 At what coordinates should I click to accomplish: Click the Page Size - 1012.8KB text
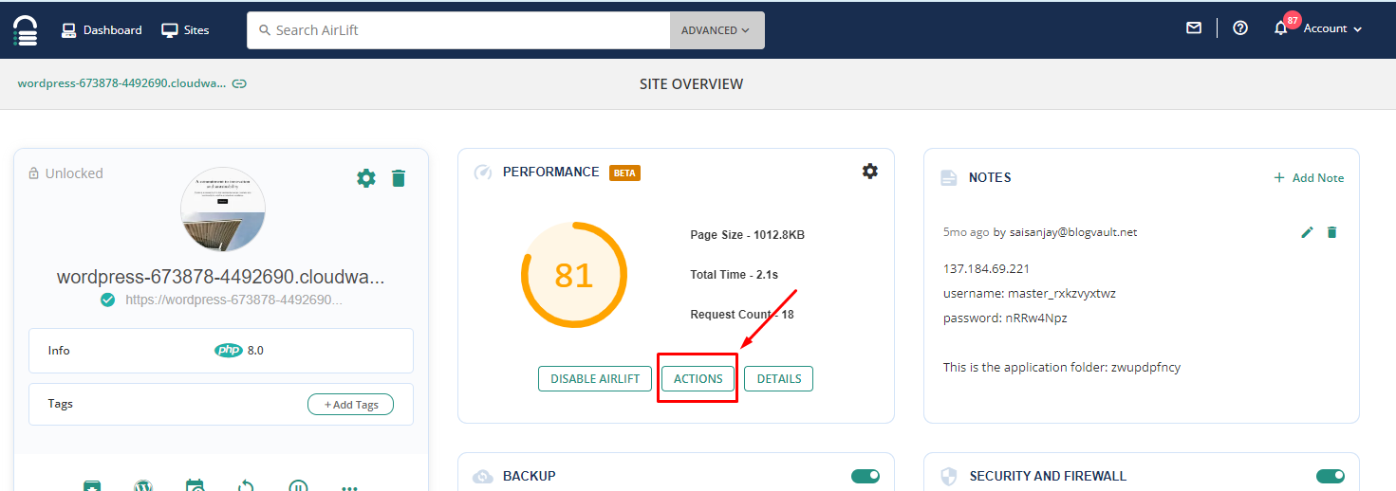(748, 235)
